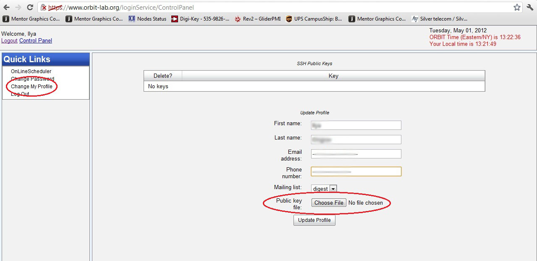Bookmark page with the star icon

517,8
